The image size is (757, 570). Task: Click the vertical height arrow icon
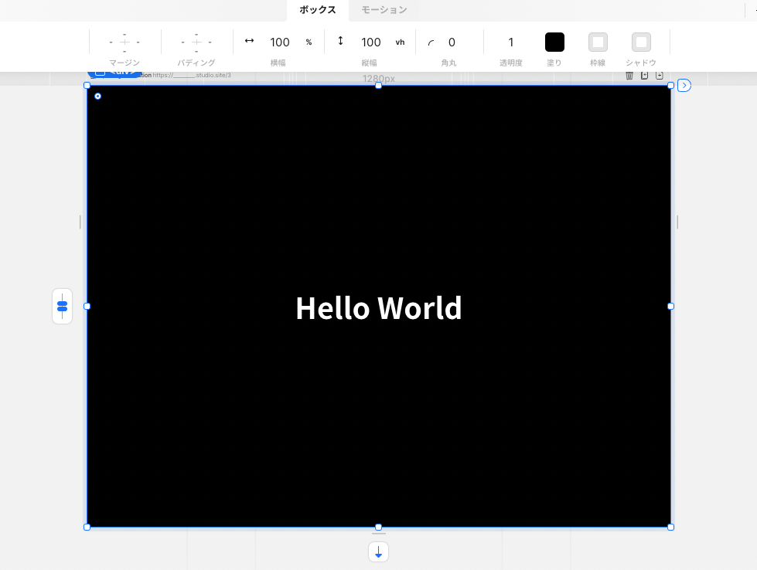tap(340, 41)
